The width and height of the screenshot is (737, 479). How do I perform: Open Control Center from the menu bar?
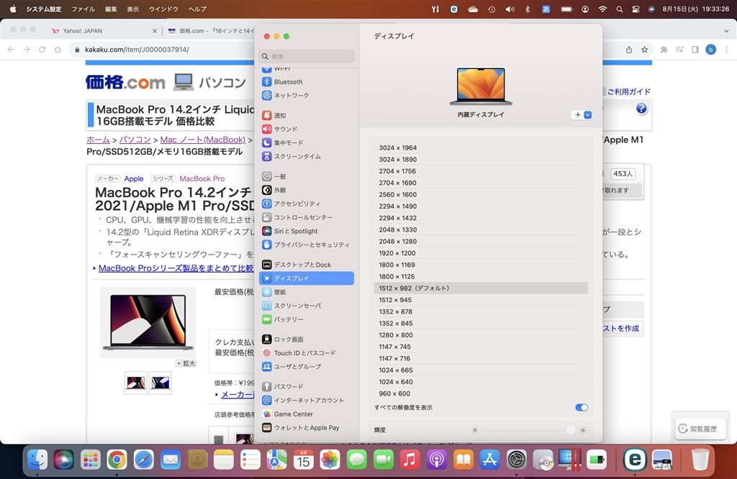tap(636, 9)
